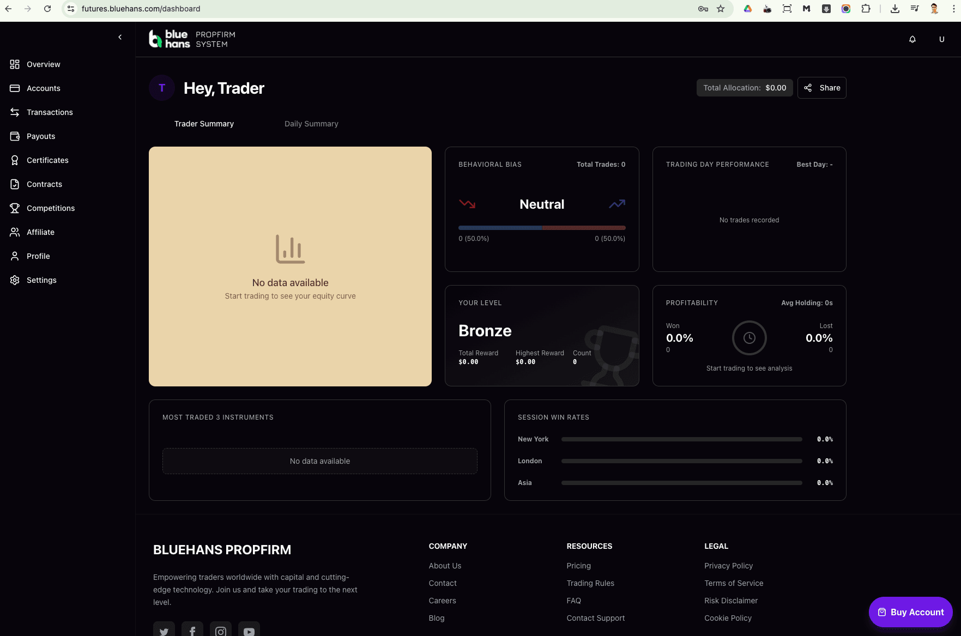Image resolution: width=961 pixels, height=636 pixels.
Task: Open the Transactions sidebar item
Action: tap(50, 112)
